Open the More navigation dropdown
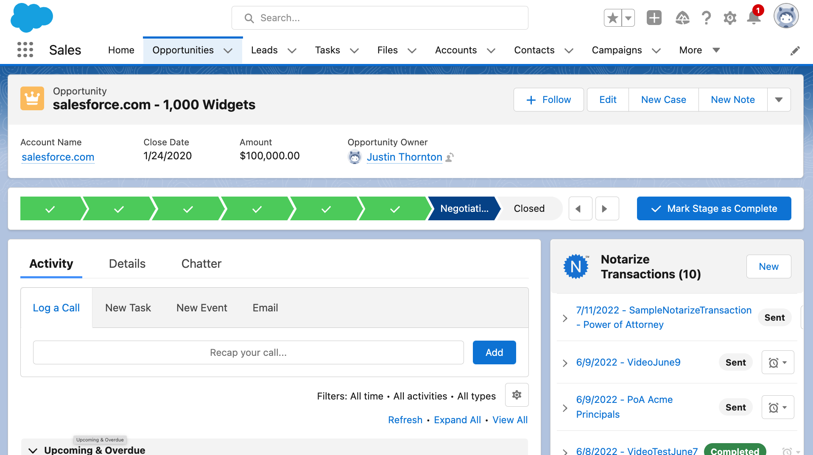813x455 pixels. point(699,50)
